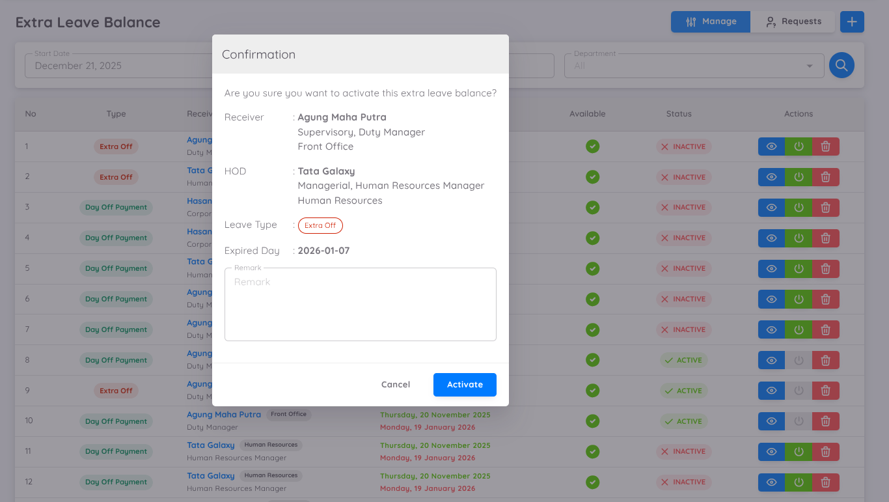The height and width of the screenshot is (502, 889).
Task: Delete row 1 using trash icon
Action: tap(825, 146)
